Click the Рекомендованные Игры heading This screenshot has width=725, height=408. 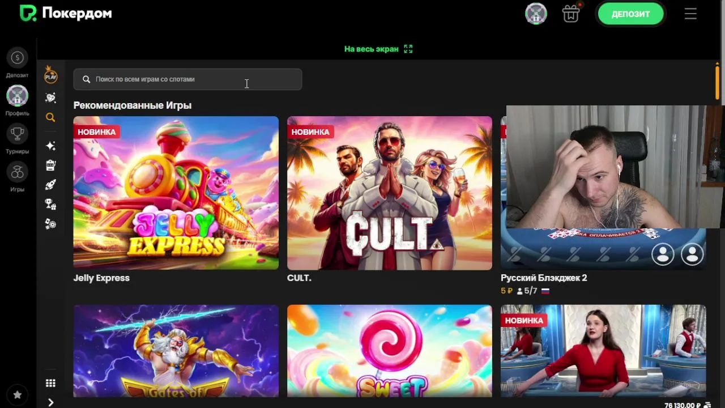tap(133, 105)
